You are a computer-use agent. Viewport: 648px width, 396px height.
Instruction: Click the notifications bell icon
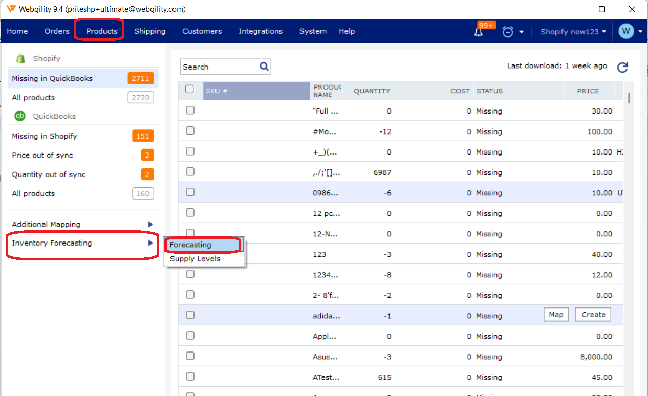coord(479,32)
